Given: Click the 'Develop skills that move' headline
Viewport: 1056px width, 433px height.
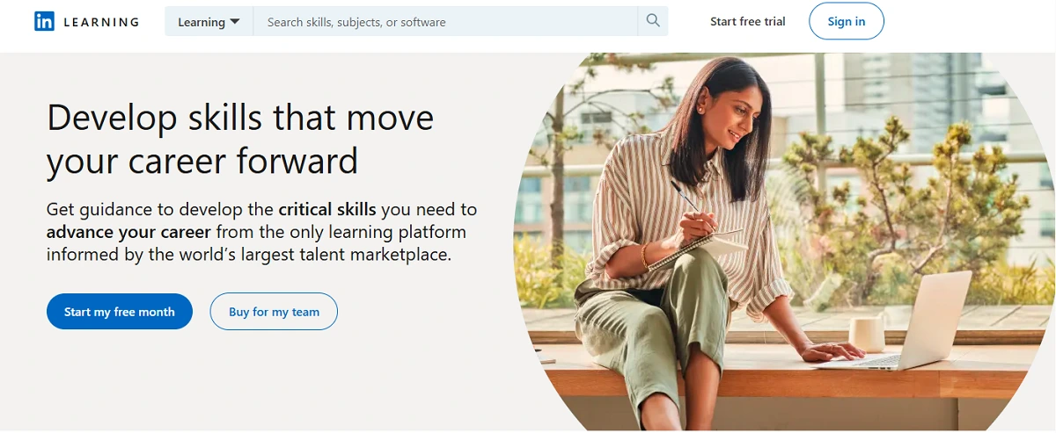Looking at the screenshot, I should [x=240, y=117].
